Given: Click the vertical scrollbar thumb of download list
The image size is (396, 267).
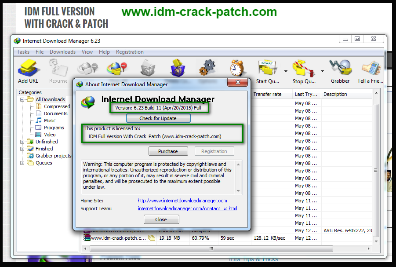Looking at the screenshot, I should pyautogui.click(x=376, y=170).
